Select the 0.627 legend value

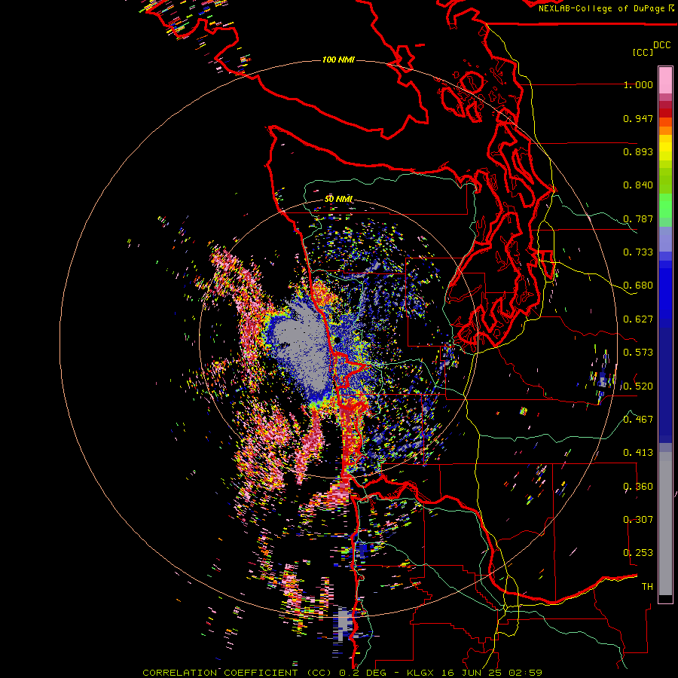(638, 319)
